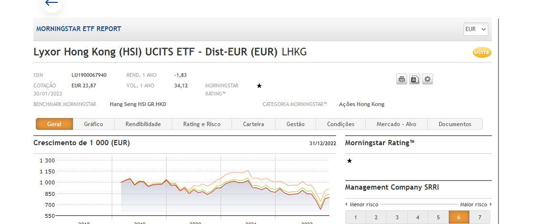Click the right arrow beside Maior risco
This screenshot has width=540, height=224.
(x=490, y=204)
